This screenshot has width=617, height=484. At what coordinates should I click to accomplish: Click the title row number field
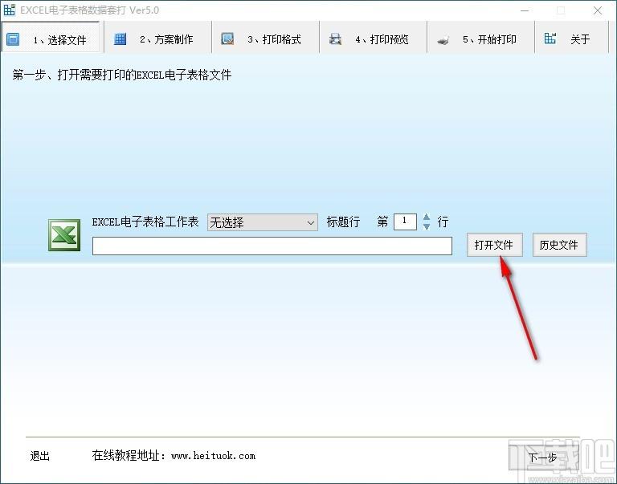click(405, 222)
